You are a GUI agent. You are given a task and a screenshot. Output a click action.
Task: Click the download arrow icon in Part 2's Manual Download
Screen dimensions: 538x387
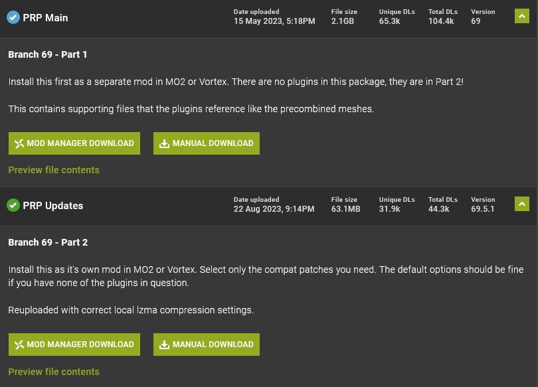(x=164, y=345)
